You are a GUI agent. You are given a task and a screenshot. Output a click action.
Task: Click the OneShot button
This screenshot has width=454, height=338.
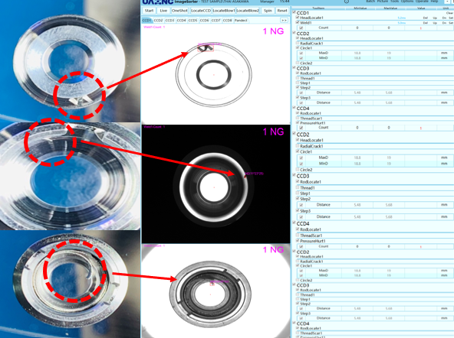coord(179,11)
